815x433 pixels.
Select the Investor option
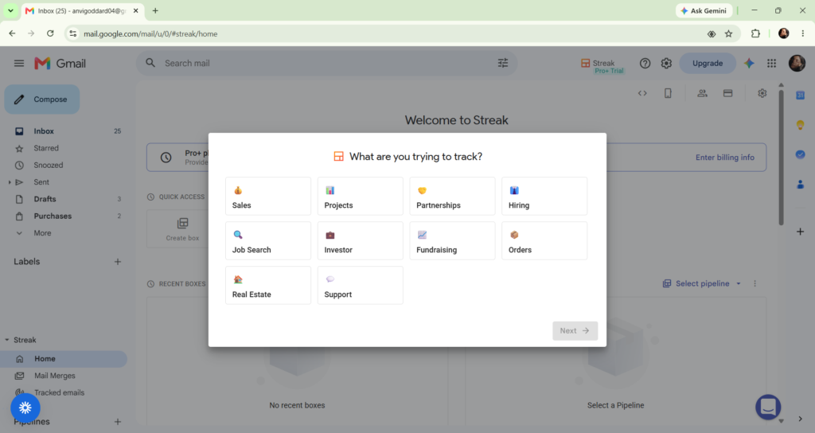click(361, 240)
